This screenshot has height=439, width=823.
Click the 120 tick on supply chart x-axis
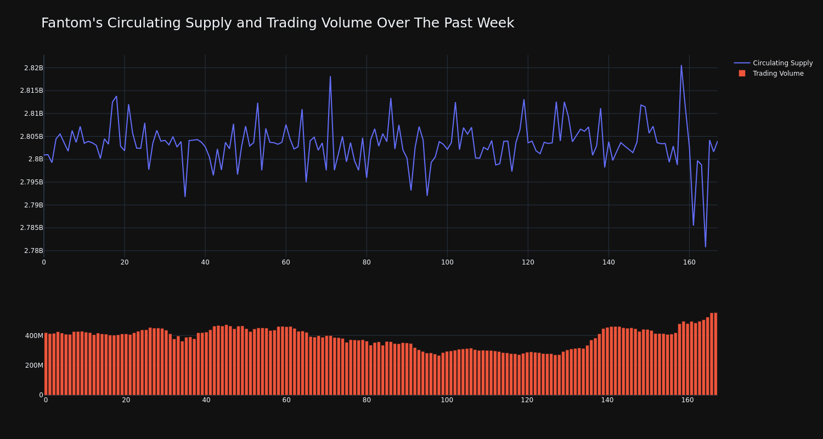click(x=528, y=262)
